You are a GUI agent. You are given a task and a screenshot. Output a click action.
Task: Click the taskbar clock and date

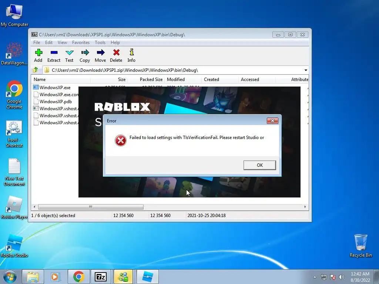pyautogui.click(x=360, y=277)
